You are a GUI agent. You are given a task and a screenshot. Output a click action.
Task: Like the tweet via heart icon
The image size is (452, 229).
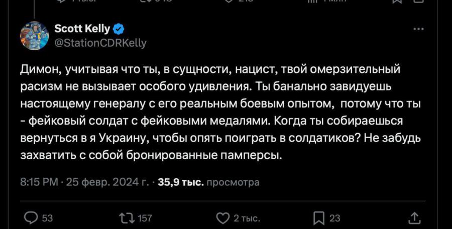coord(222,218)
